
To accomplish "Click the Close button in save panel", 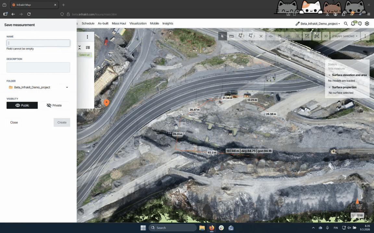I will coord(14,123).
